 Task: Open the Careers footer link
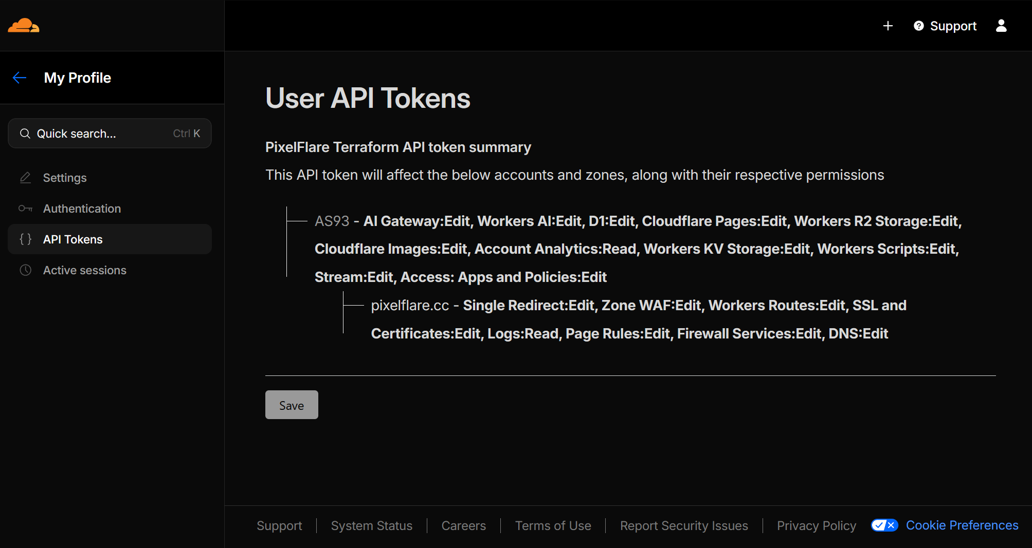[x=463, y=525]
